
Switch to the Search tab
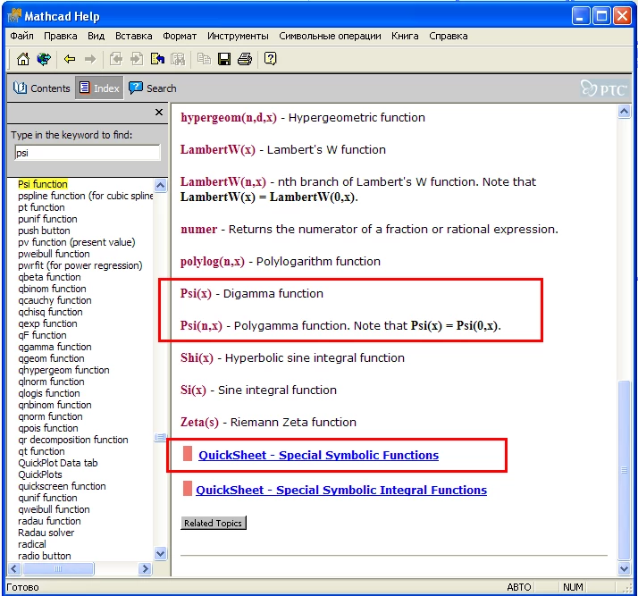(x=153, y=88)
